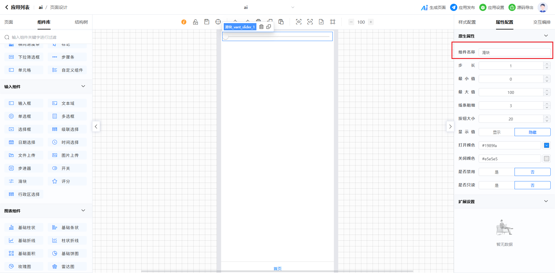This screenshot has height=273, width=555.
Task: Click the preview eye icon in toolbar
Action: click(299, 22)
